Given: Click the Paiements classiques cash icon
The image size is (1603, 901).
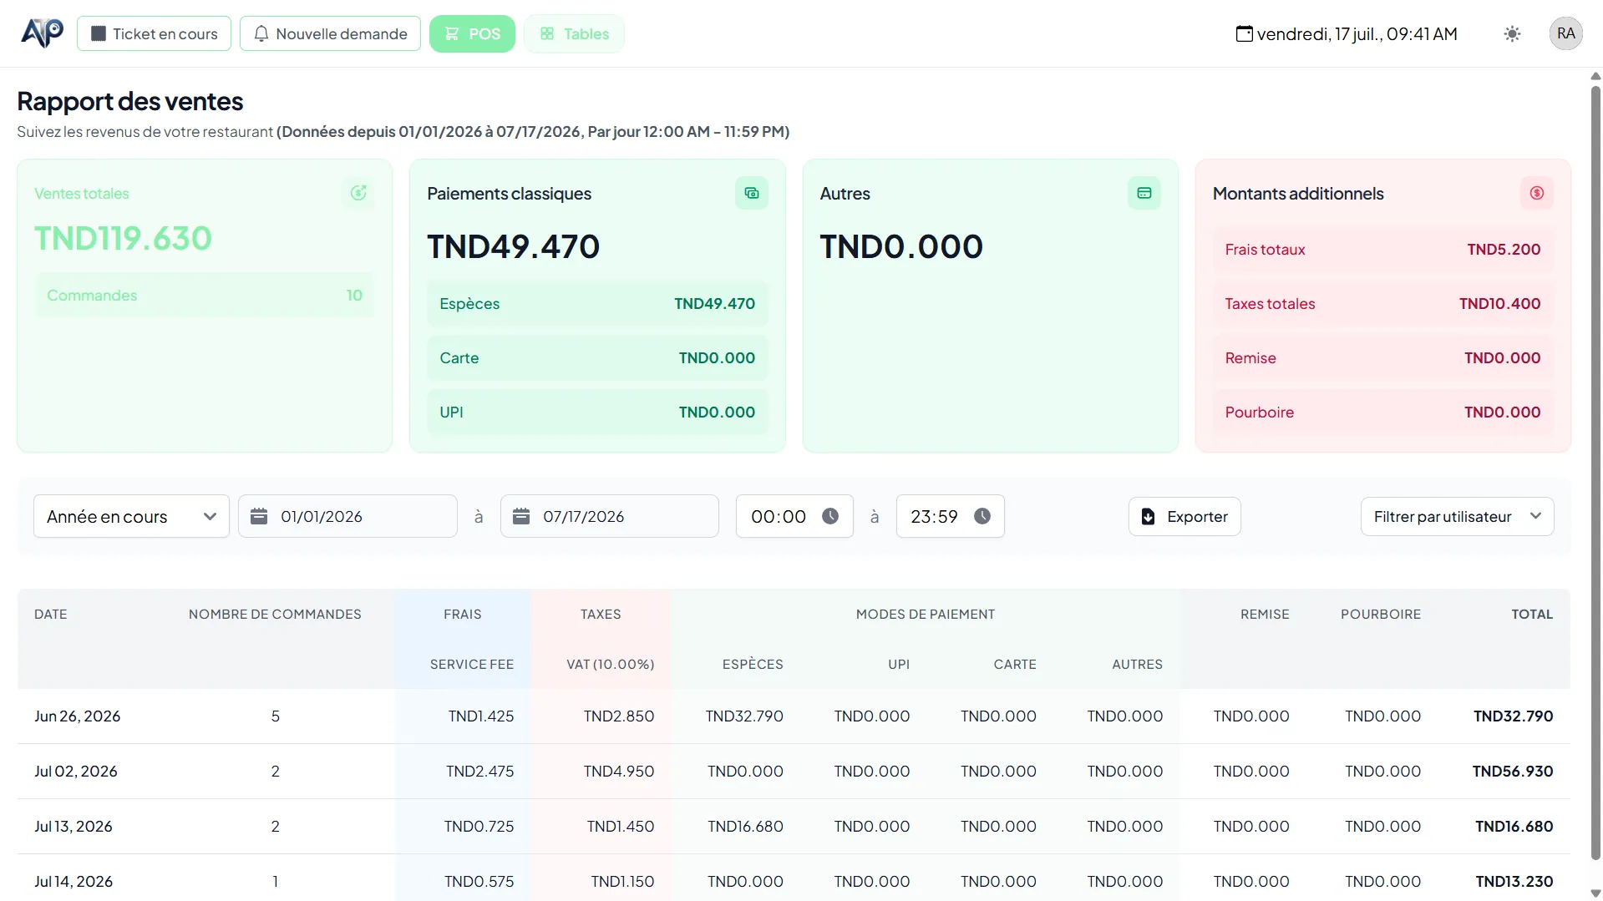Looking at the screenshot, I should pyautogui.click(x=752, y=193).
